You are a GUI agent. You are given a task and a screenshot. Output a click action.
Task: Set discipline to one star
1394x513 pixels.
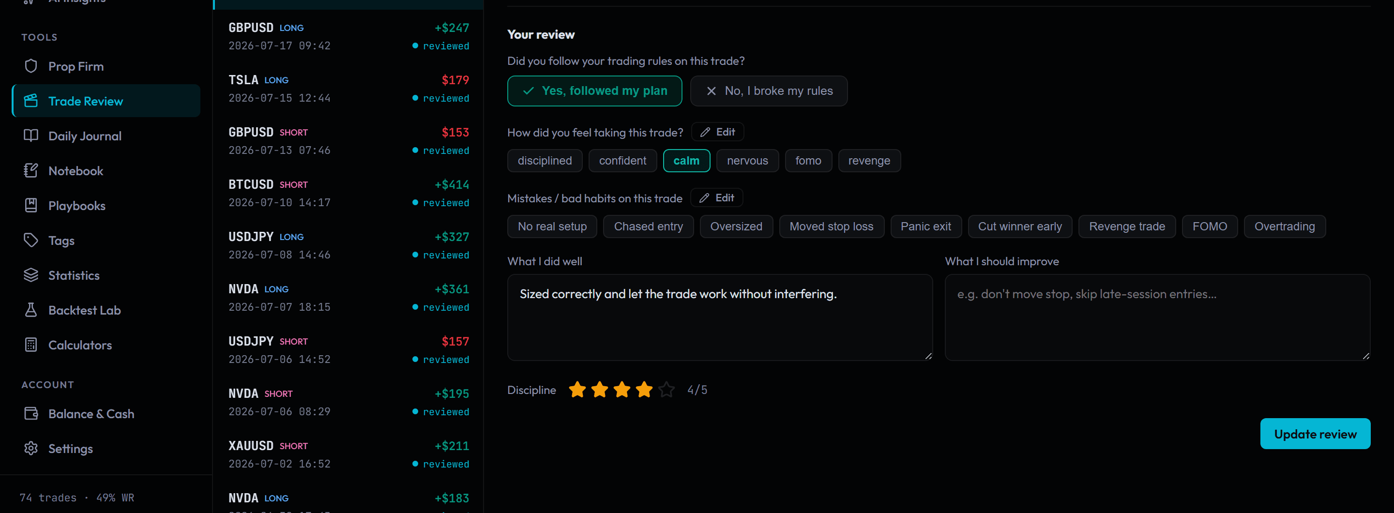[x=577, y=390]
